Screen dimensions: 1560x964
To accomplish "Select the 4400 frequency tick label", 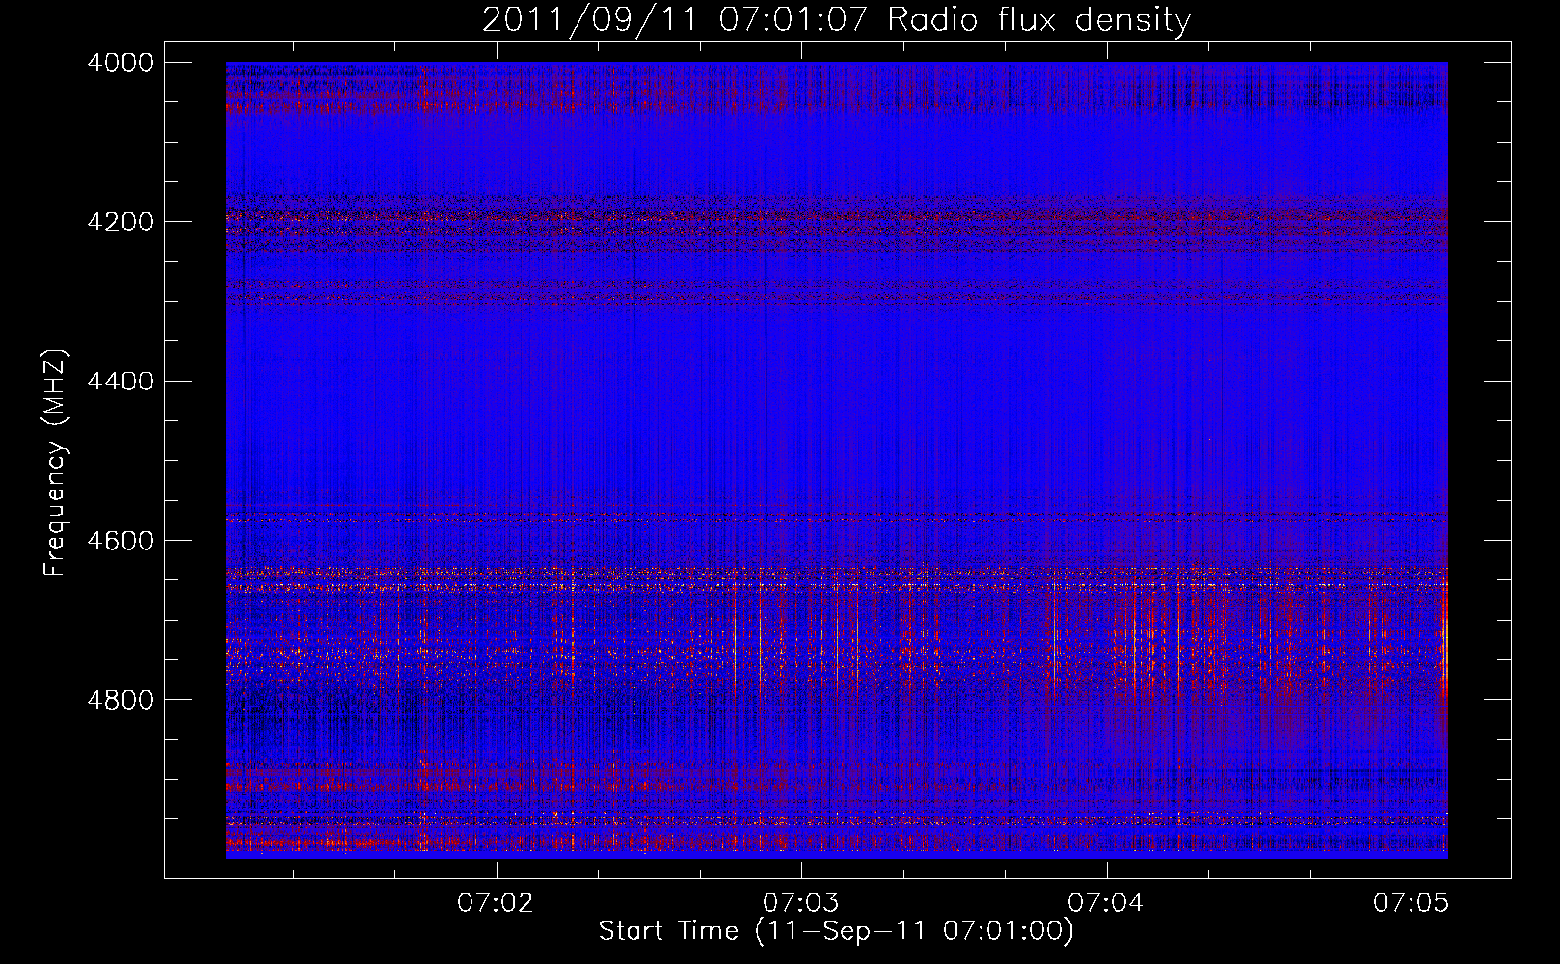I will coord(121,382).
